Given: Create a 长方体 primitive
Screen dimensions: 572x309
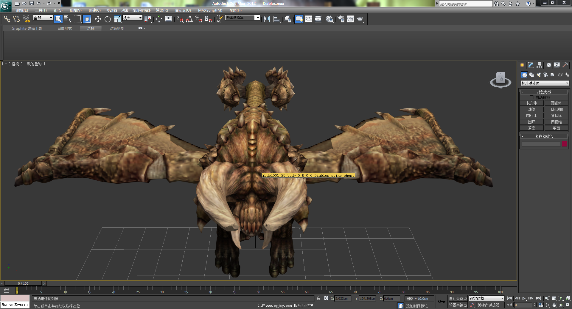Looking at the screenshot, I should click(x=531, y=103).
